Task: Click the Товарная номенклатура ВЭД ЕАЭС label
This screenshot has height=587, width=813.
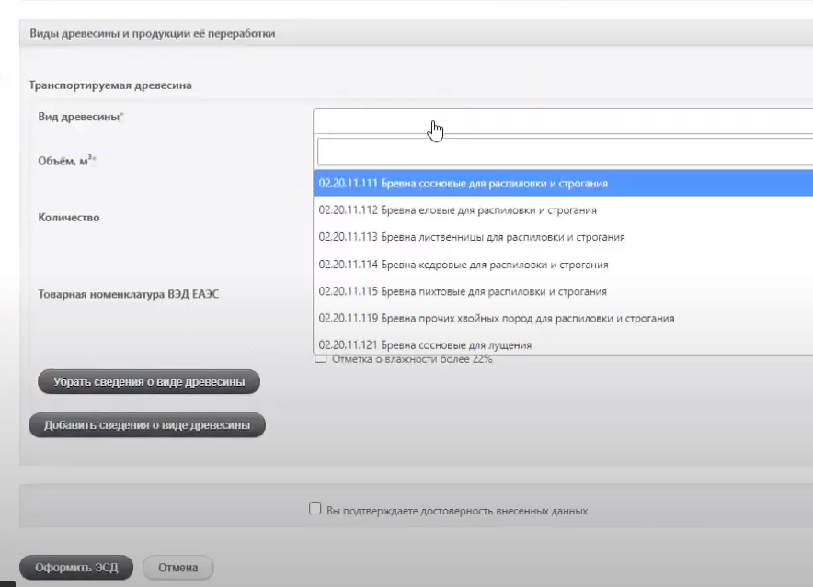Action: click(x=129, y=295)
